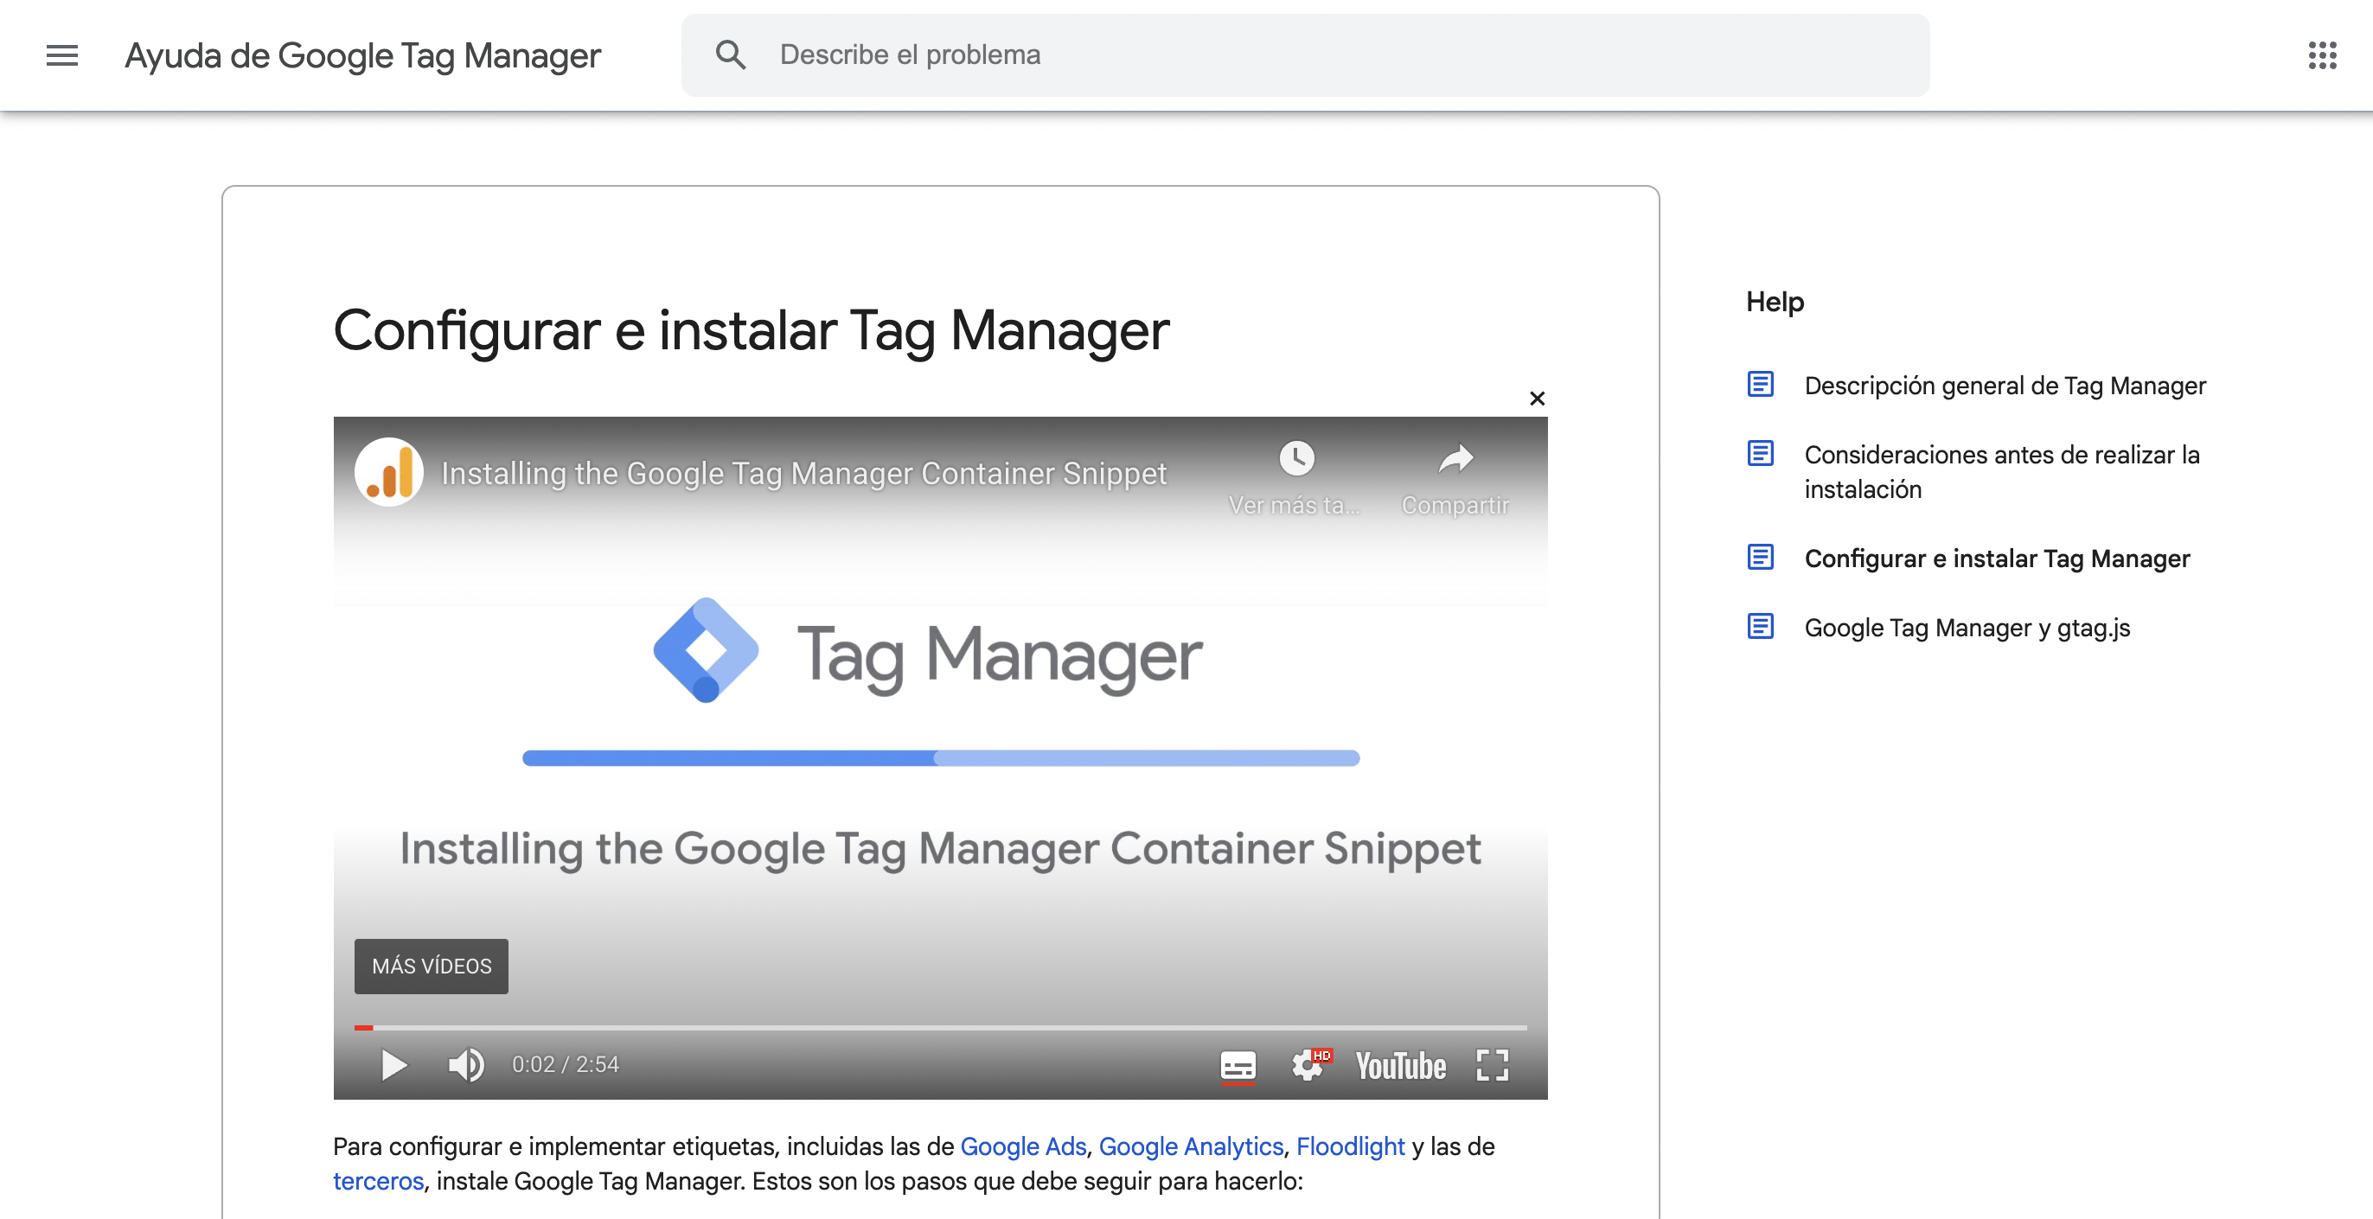Open the video title link in the player
The height and width of the screenshot is (1219, 2373).
pos(803,473)
